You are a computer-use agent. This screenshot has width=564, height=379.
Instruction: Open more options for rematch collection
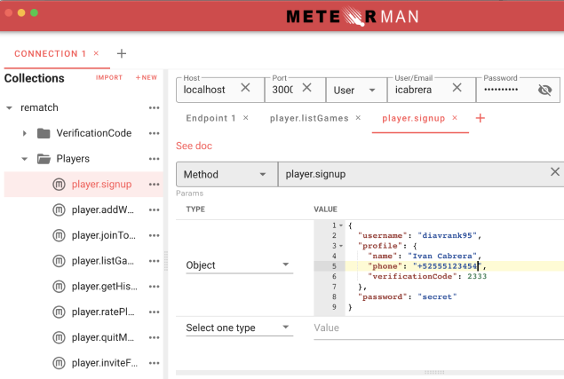[x=155, y=107]
